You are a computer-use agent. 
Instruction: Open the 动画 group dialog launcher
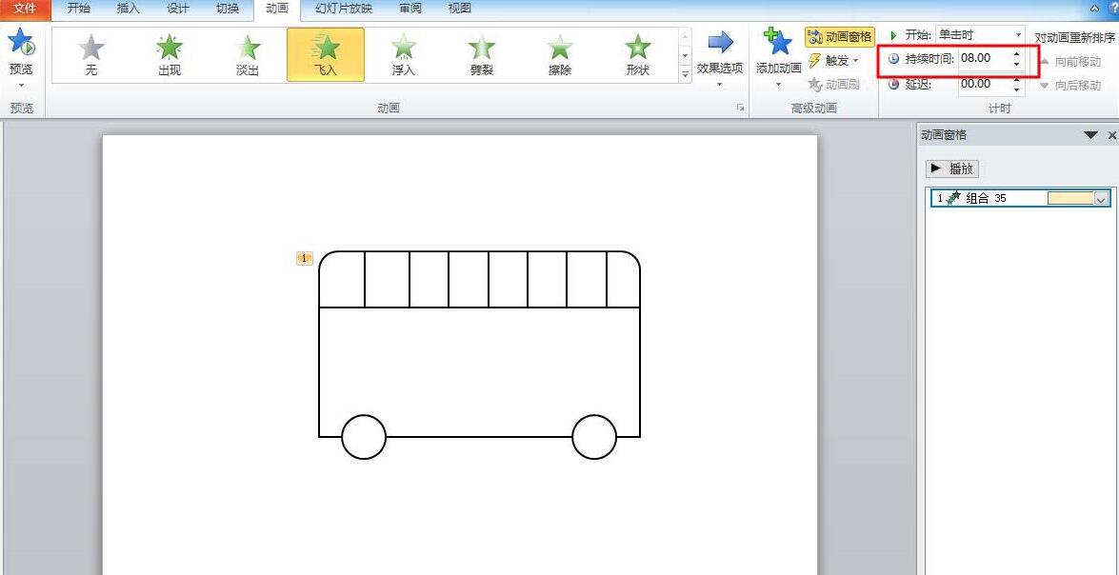tap(740, 108)
